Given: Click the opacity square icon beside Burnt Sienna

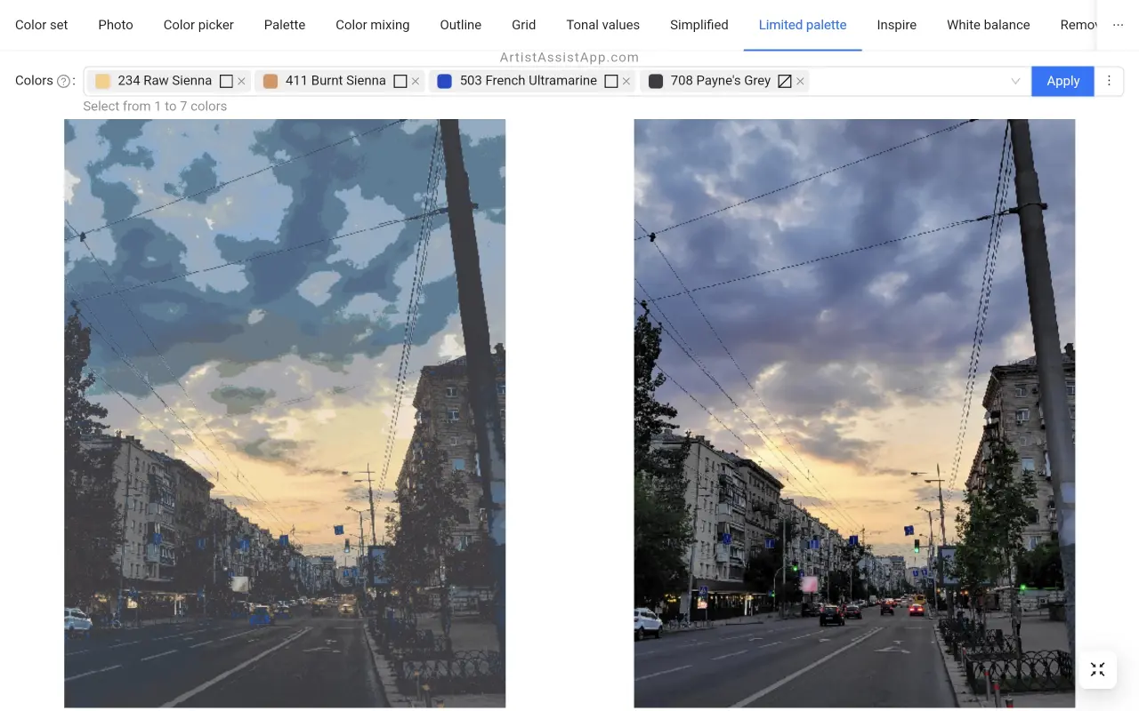Looking at the screenshot, I should [x=400, y=81].
